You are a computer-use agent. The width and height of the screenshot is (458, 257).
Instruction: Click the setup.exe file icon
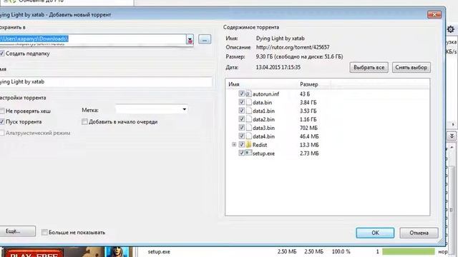[248, 153]
